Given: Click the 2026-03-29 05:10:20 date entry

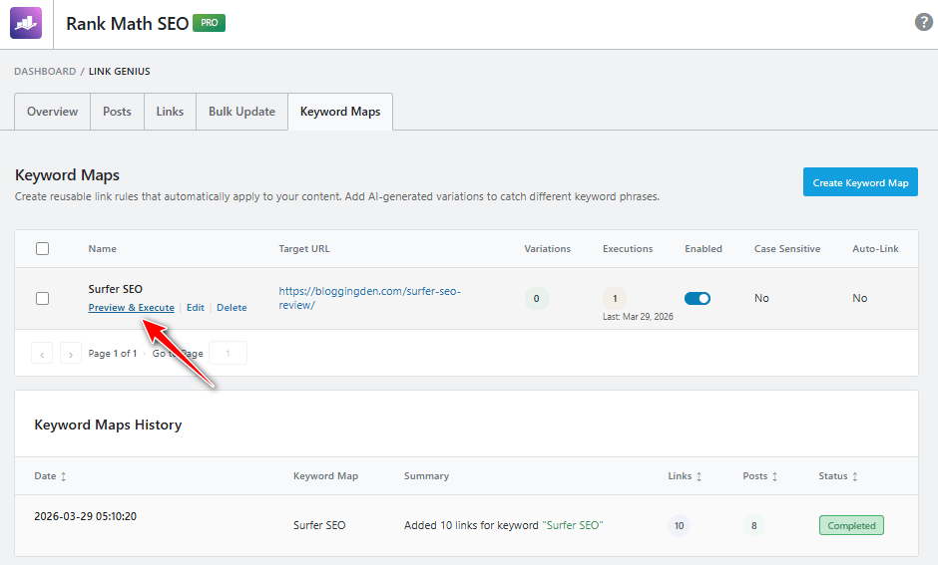Looking at the screenshot, I should pos(85,516).
